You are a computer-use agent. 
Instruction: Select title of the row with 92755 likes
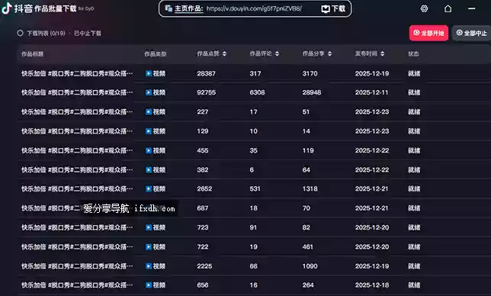pyautogui.click(x=77, y=92)
